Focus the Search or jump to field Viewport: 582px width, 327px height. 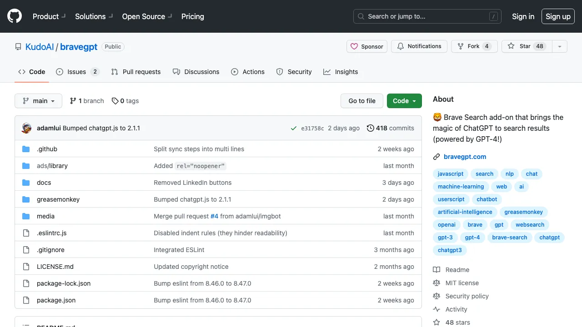tap(427, 16)
